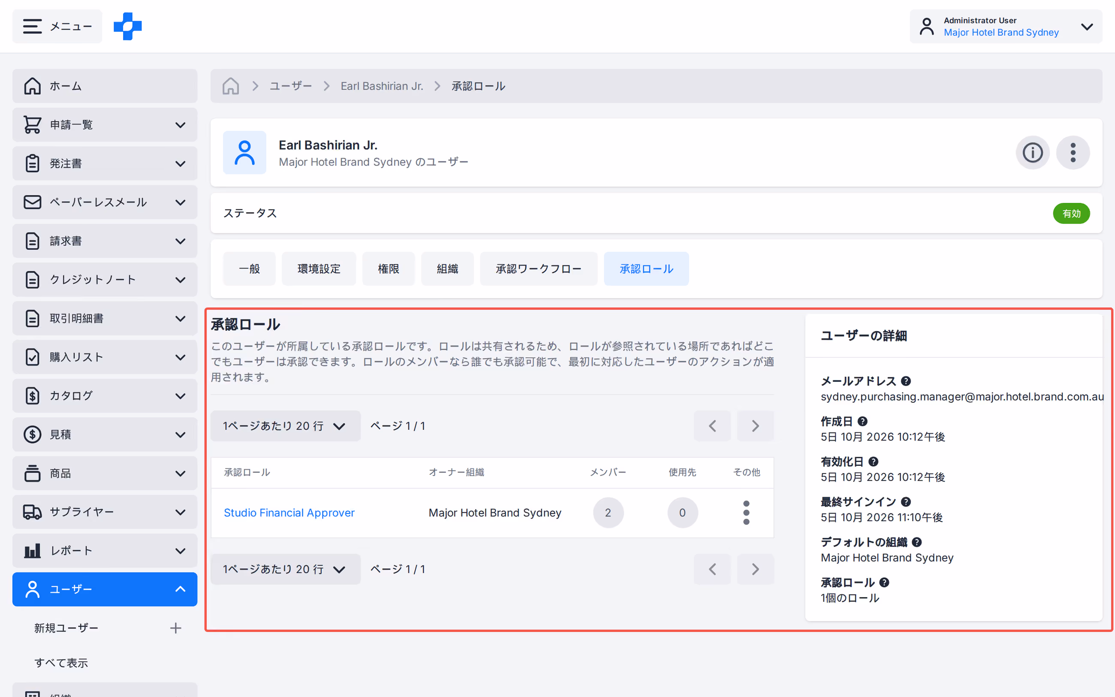Viewport: 1115px width, 697px height.
Task: Open Studio Financial Approver role link
Action: (x=289, y=513)
